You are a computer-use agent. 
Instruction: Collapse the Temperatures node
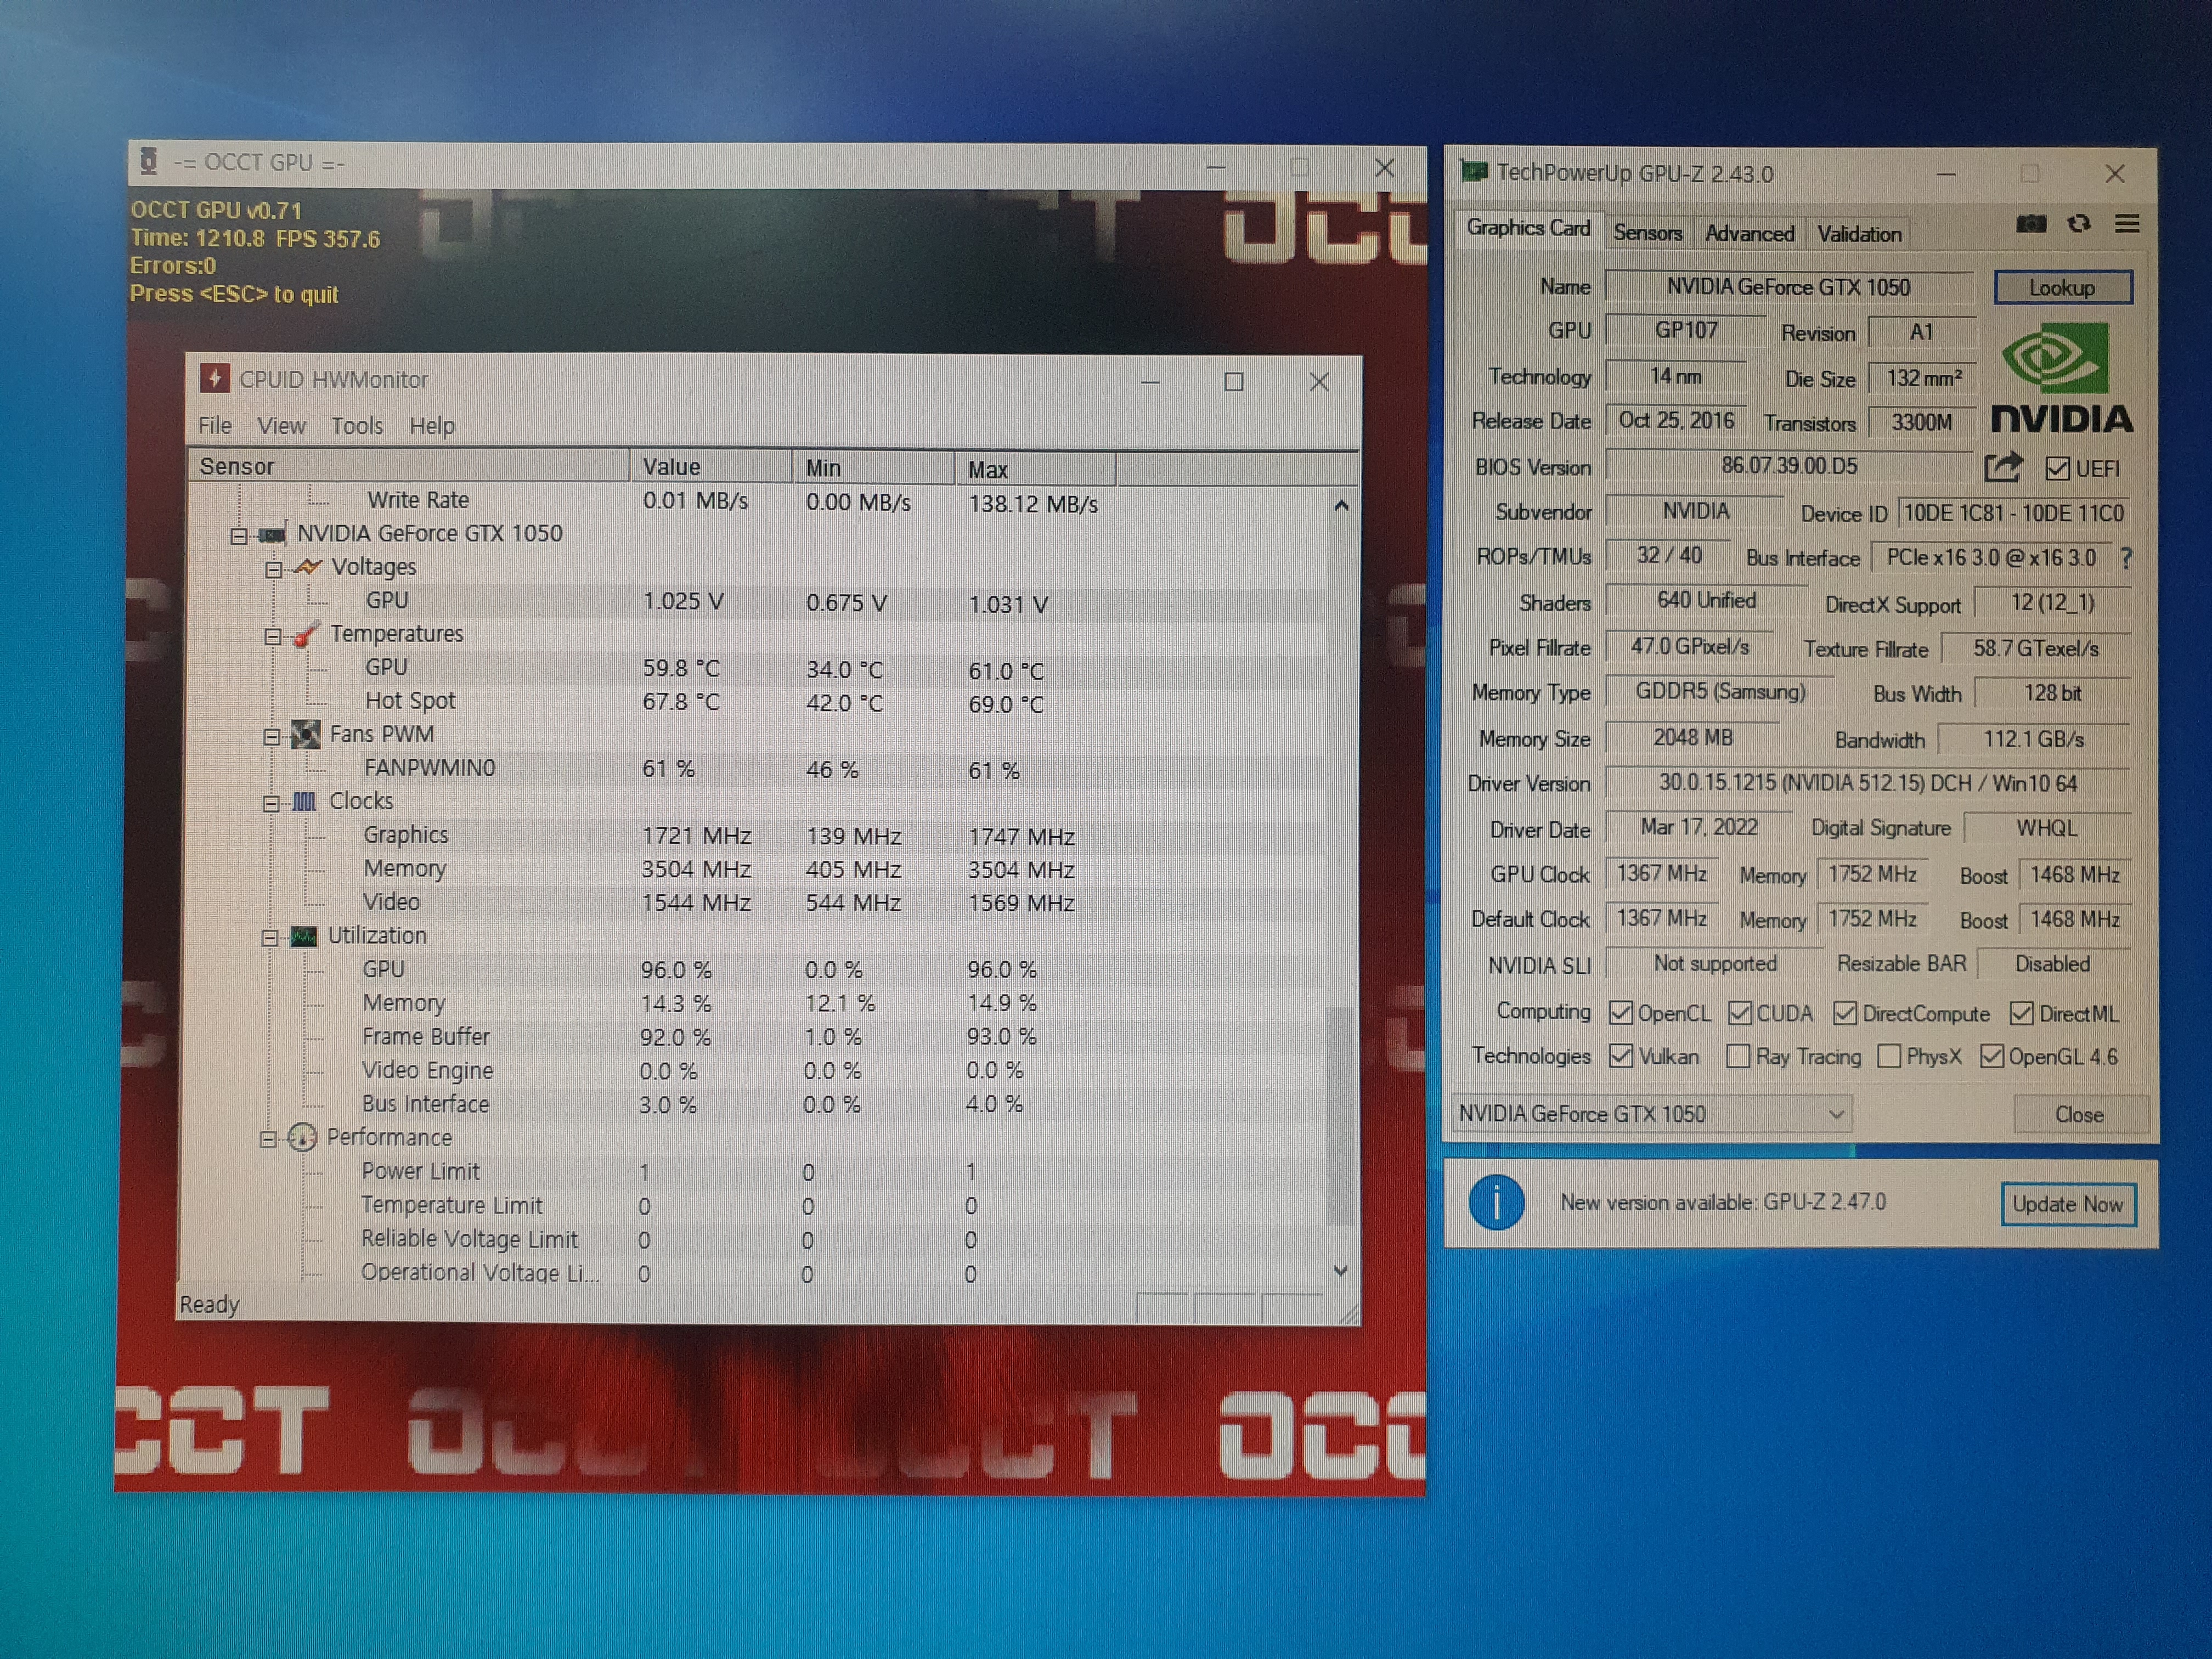[x=272, y=636]
